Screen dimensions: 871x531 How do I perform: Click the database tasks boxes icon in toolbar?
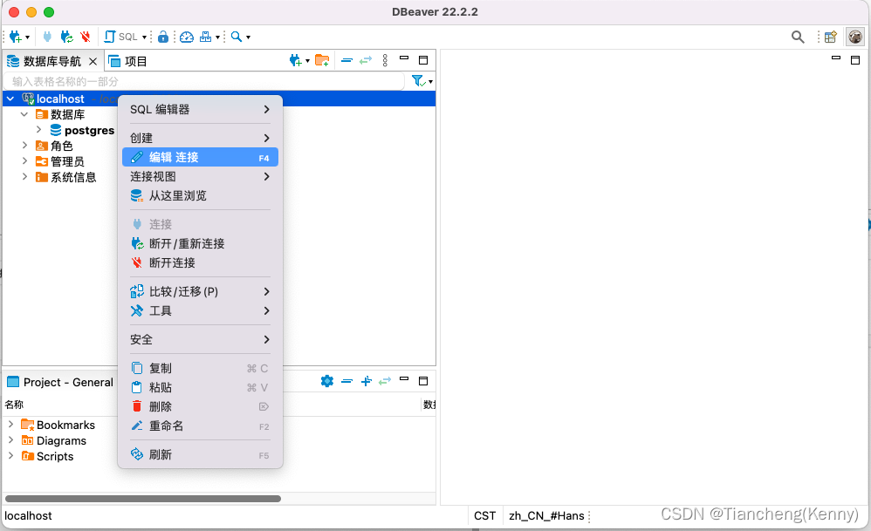point(205,37)
